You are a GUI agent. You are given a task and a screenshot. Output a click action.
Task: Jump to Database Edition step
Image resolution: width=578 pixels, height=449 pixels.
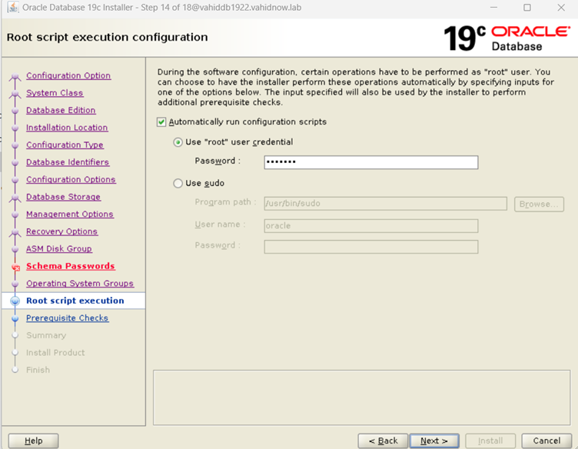click(61, 111)
